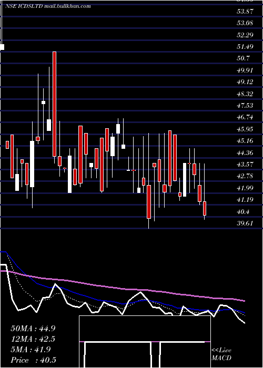This screenshot has height=368, width=263.
Task: Click inside the MACD indicator box
Action: pos(145,342)
